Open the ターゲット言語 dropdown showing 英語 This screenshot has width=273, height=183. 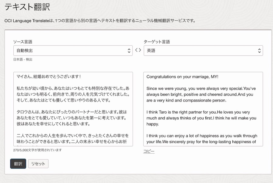coord(200,51)
